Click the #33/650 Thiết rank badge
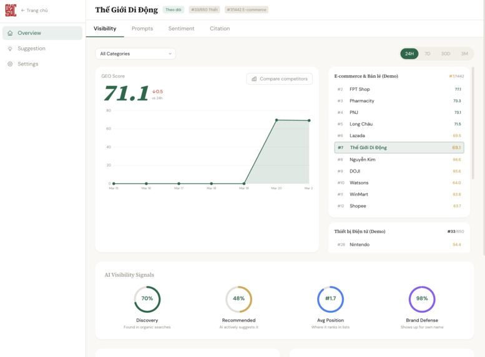Image resolution: width=485 pixels, height=357 pixels. point(205,10)
